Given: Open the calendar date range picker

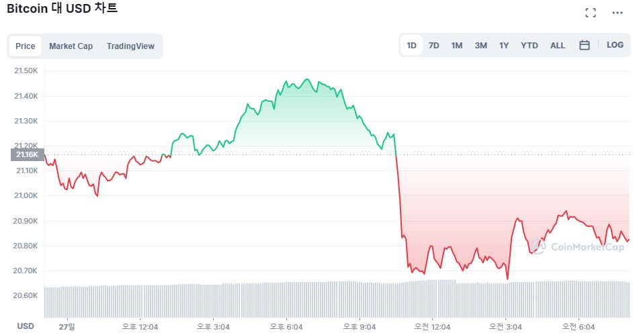Looking at the screenshot, I should click(x=585, y=46).
